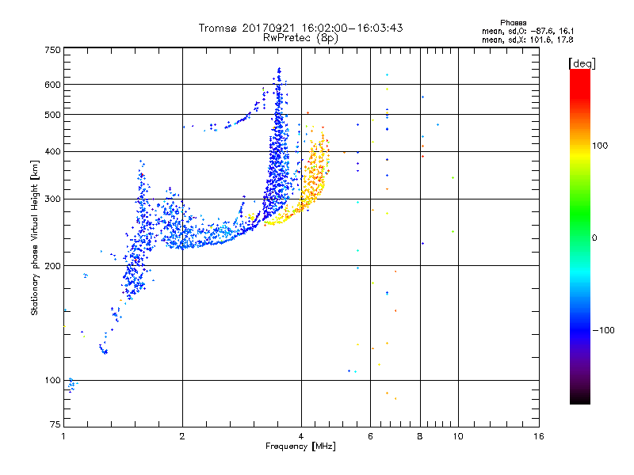Image resolution: width=634 pixels, height=475 pixels.
Task: Click the '[deg]' colorbar unit label
Action: pos(582,63)
